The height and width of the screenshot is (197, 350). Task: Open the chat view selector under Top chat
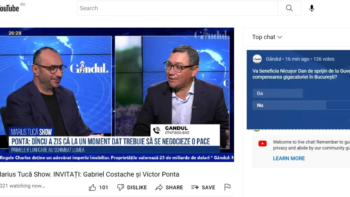pyautogui.click(x=267, y=37)
